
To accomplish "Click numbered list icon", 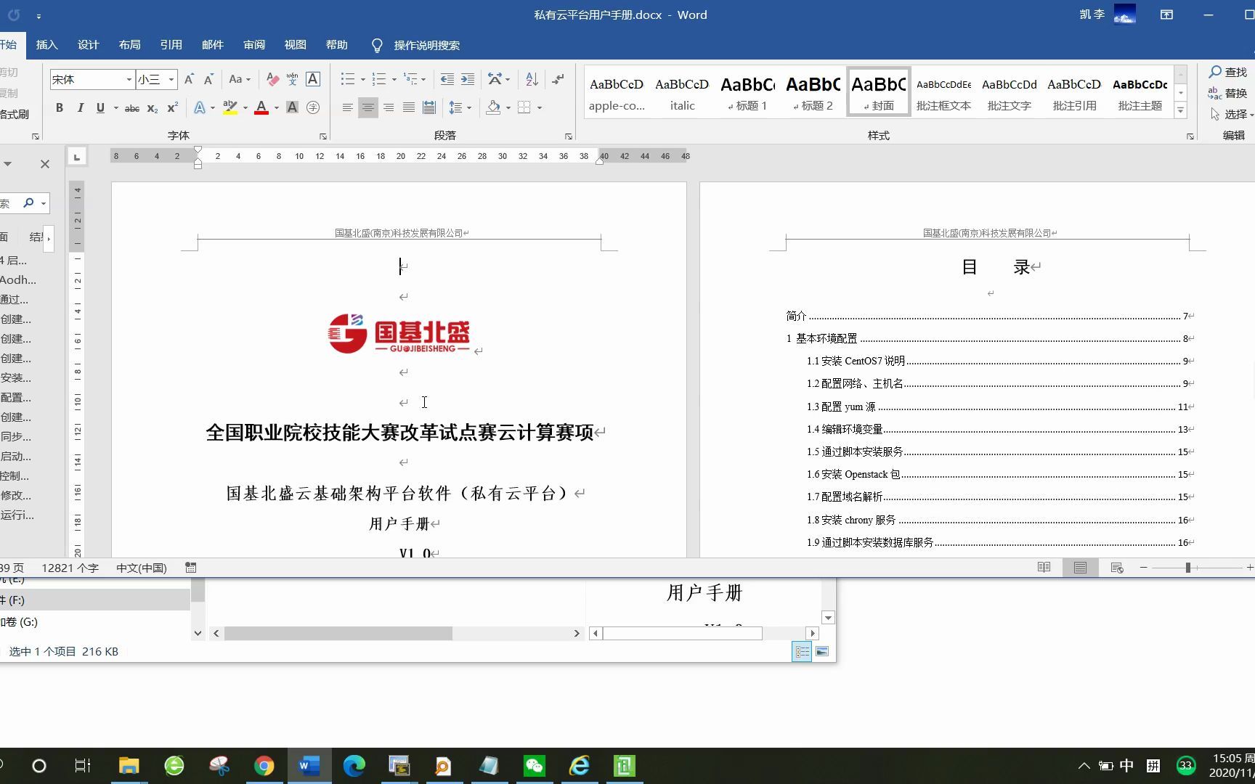I will pyautogui.click(x=378, y=79).
